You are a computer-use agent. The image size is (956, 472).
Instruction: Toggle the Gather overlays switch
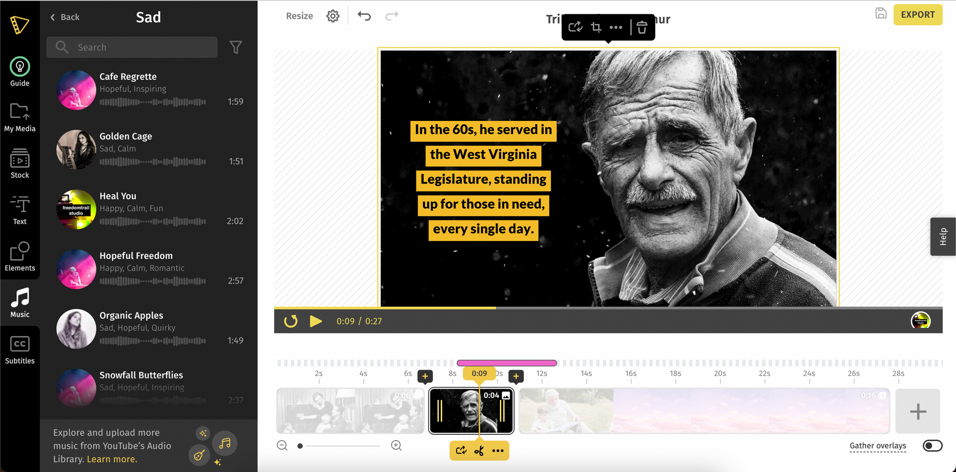click(x=932, y=446)
